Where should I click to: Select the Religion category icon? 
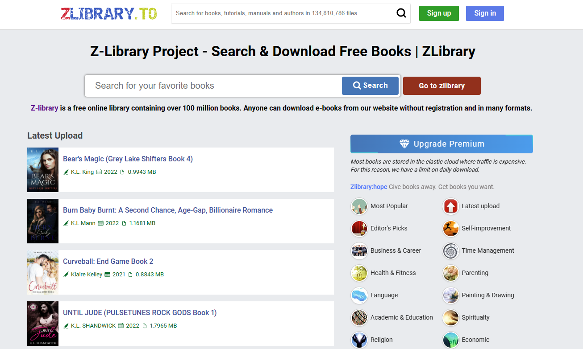pos(359,340)
